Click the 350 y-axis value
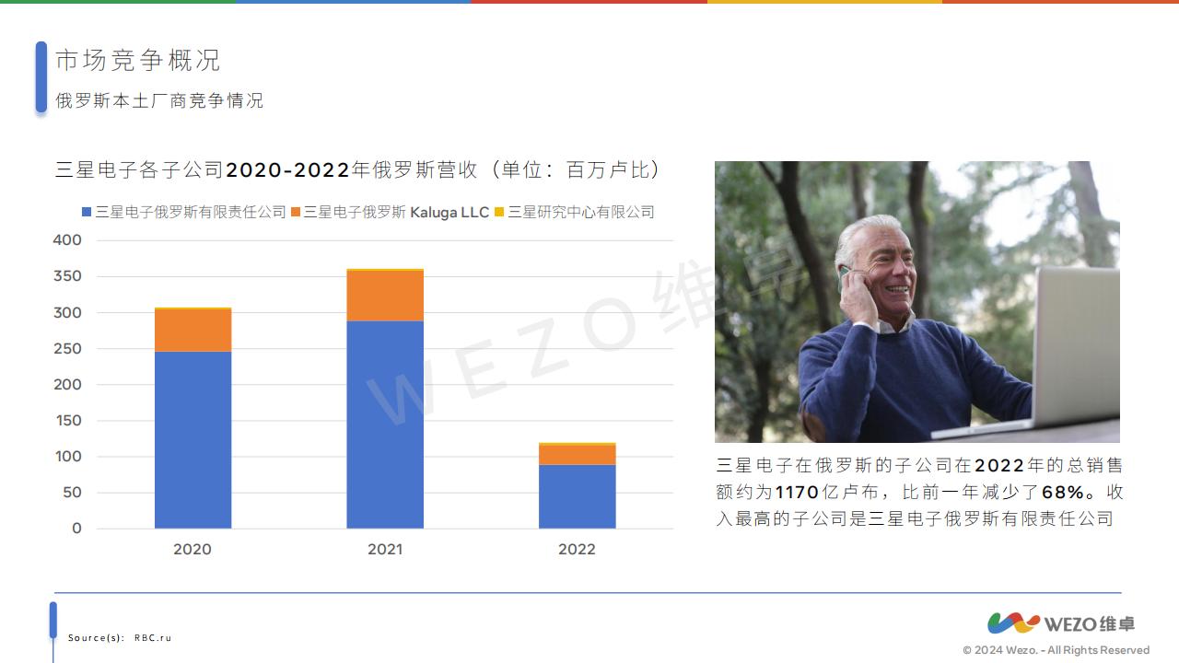 point(67,276)
